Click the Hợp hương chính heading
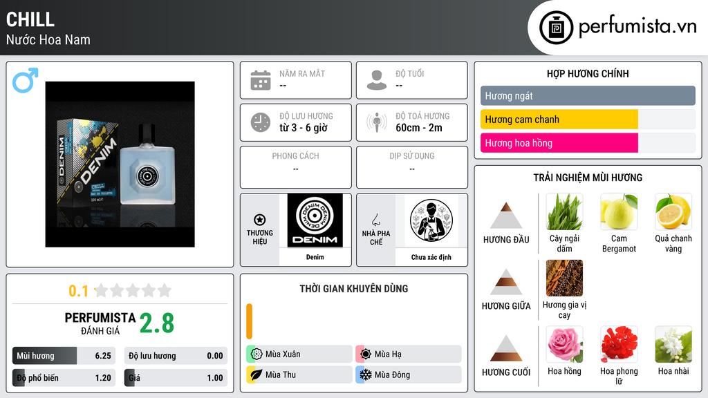The height and width of the screenshot is (398, 708). [x=588, y=73]
